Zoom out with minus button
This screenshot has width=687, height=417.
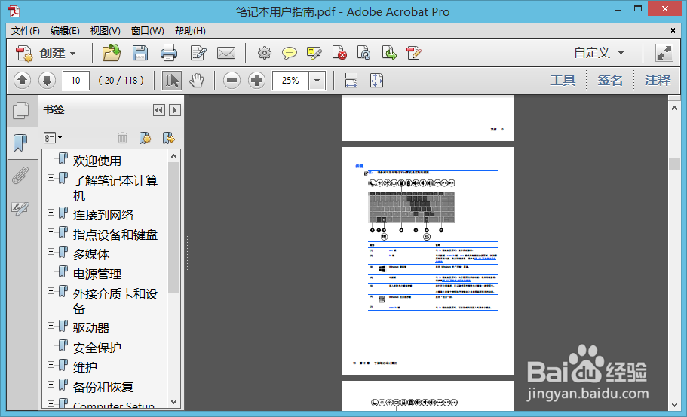point(232,81)
